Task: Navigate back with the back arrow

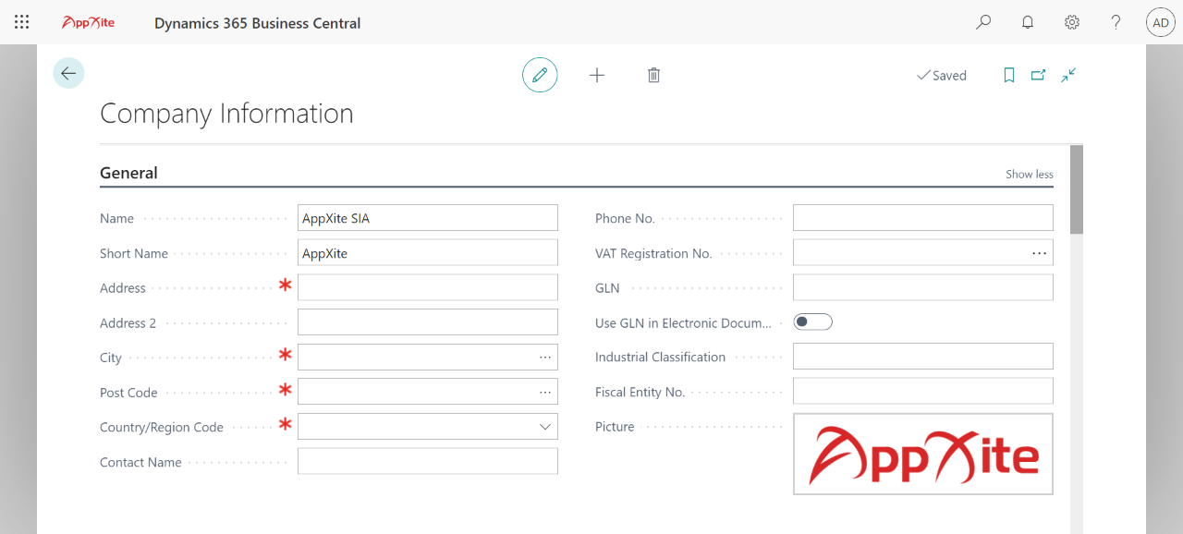Action: [x=68, y=72]
